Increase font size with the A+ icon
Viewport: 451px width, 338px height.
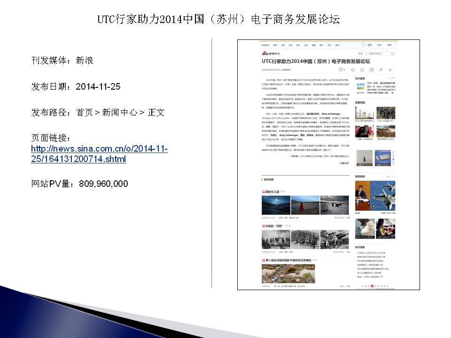pos(381,69)
